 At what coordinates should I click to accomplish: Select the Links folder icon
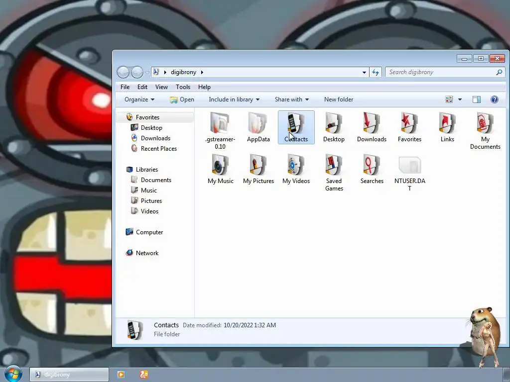coord(447,123)
